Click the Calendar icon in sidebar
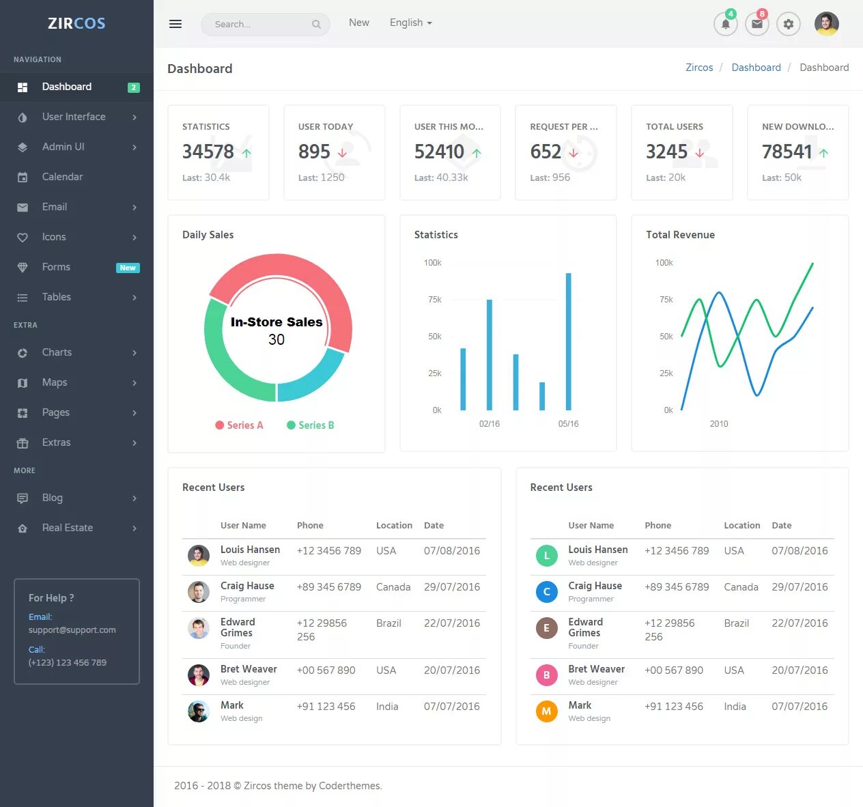Screen dimensions: 863x807 coord(23,178)
